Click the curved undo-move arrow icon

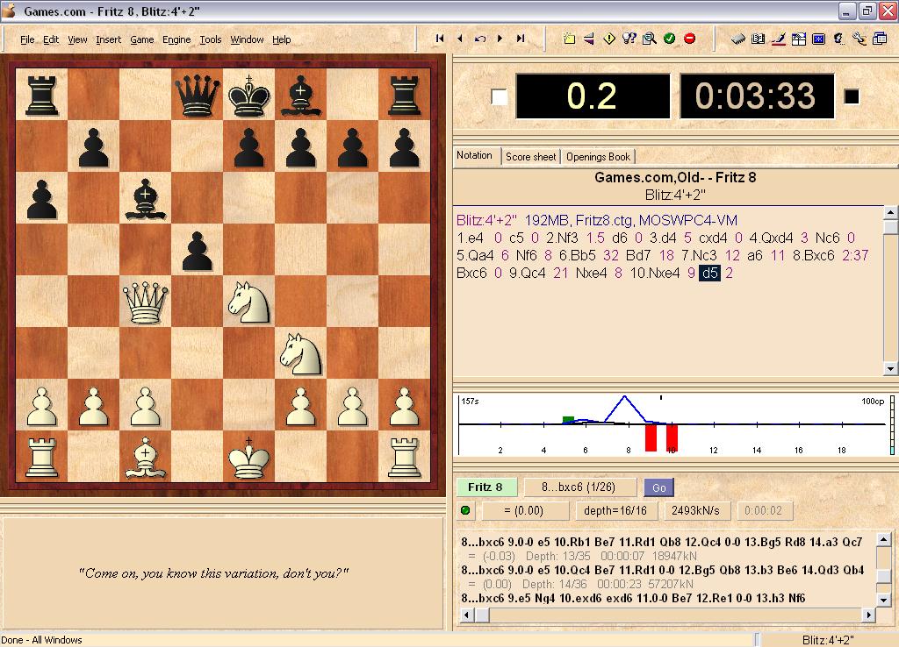click(x=480, y=39)
